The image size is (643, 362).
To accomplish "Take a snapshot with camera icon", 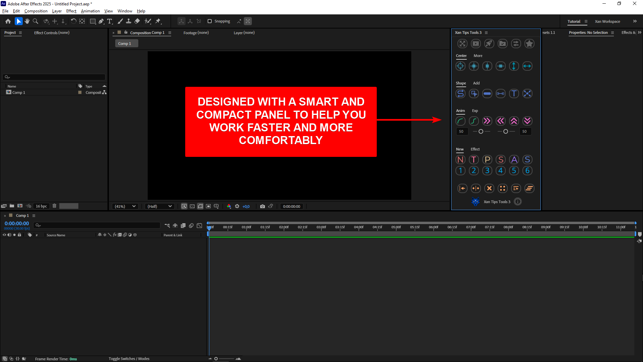I will tap(263, 206).
